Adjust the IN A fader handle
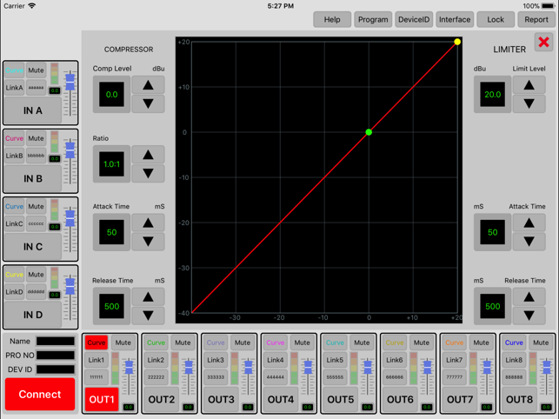This screenshot has height=419, width=559. click(x=70, y=82)
